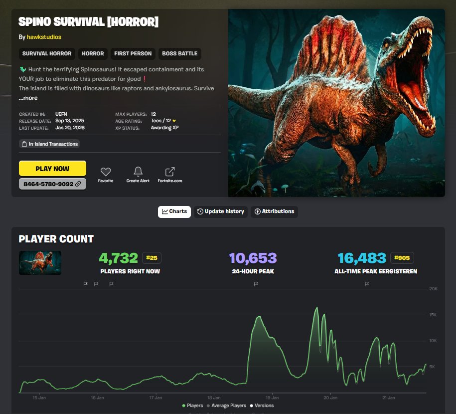Click the #25 rank badge

tap(152, 258)
